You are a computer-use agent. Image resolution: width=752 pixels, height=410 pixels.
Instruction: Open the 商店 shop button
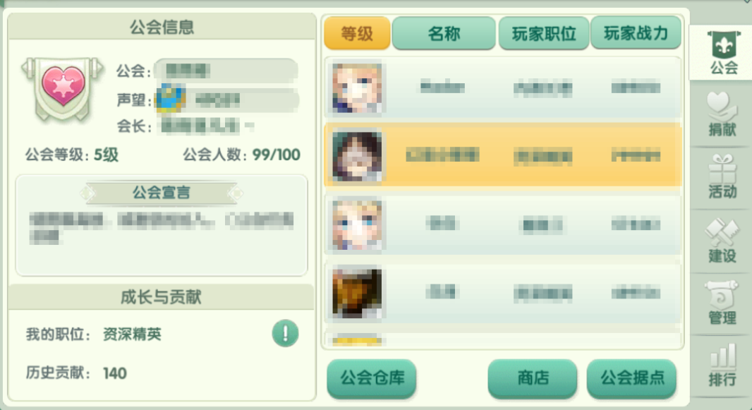tap(533, 378)
